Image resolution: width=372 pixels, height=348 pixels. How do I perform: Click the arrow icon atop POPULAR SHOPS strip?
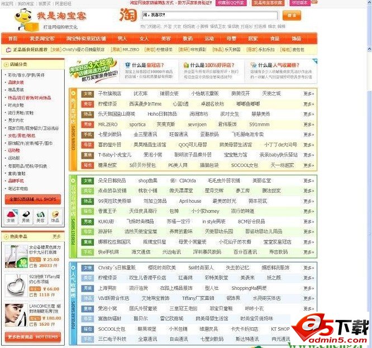[73, 268]
